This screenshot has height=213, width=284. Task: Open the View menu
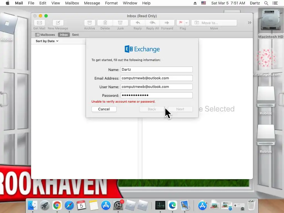coord(55,3)
